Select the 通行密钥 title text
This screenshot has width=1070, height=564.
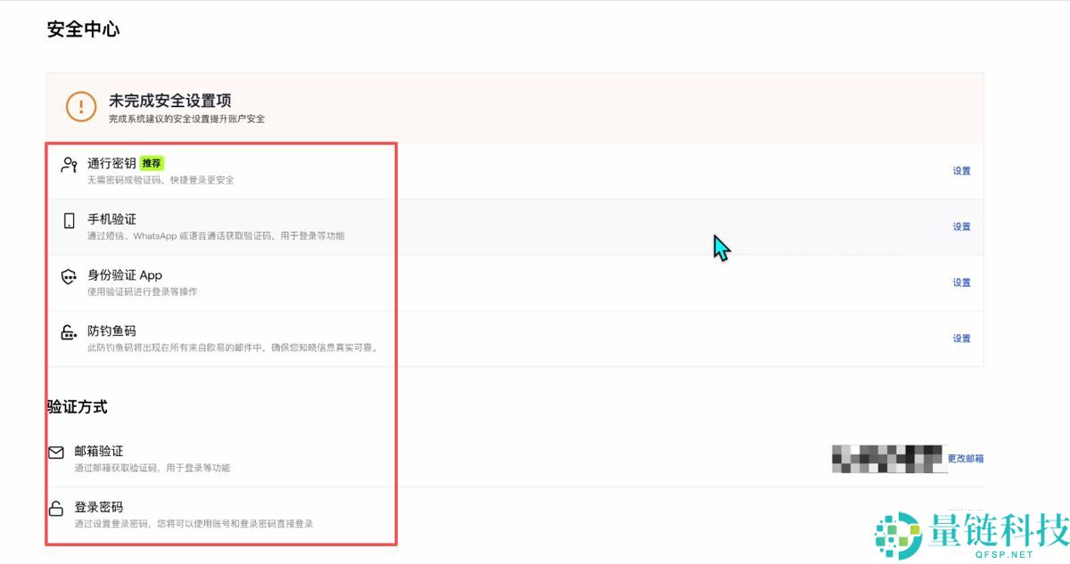click(111, 164)
